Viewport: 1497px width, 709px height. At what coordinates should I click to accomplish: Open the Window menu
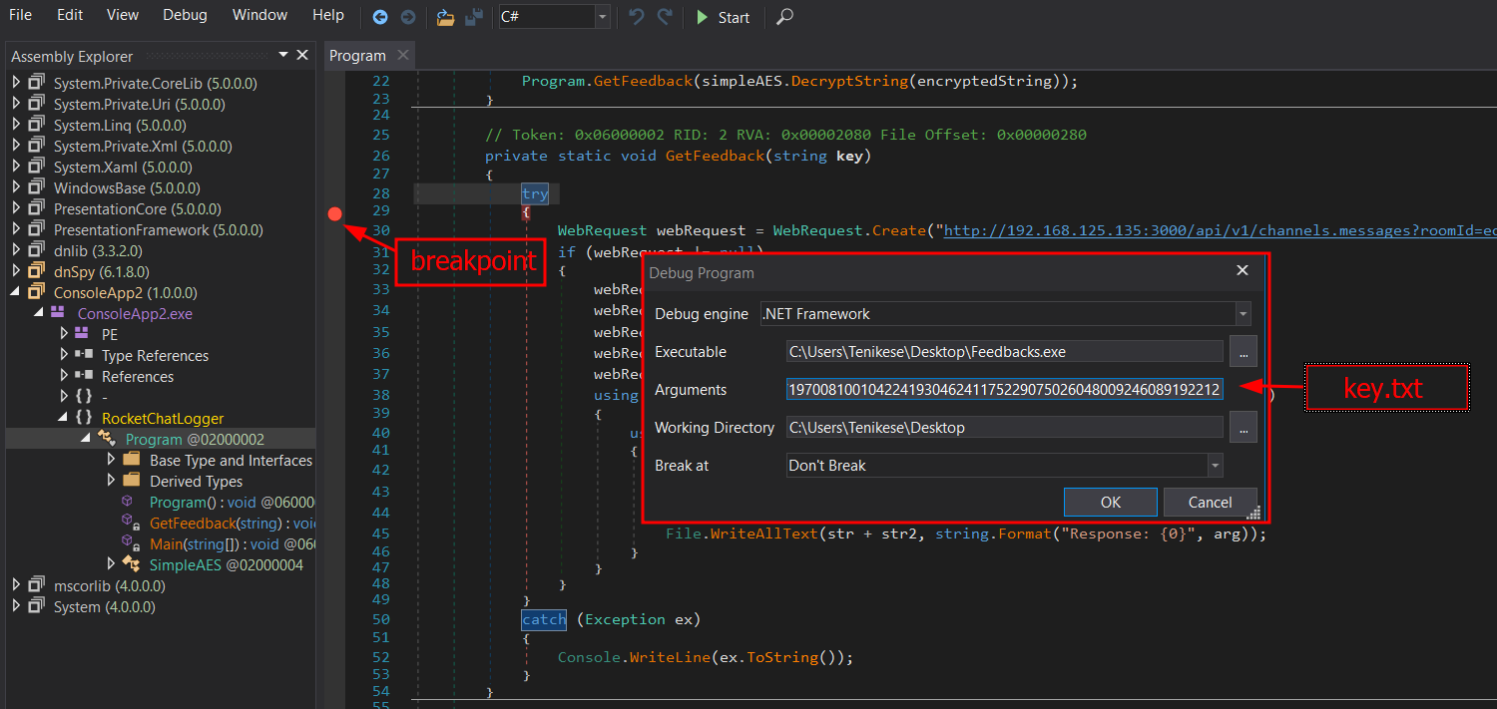(259, 15)
